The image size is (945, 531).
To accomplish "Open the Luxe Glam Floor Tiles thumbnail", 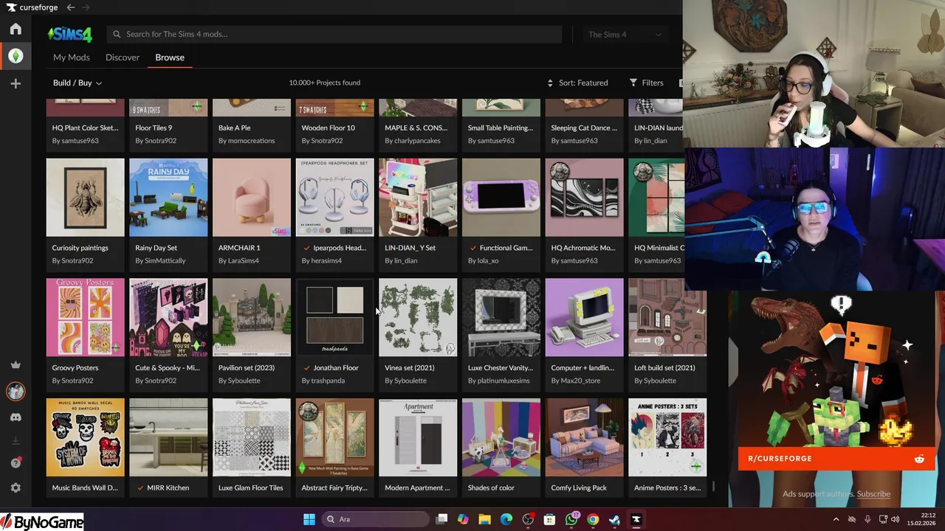I will point(252,437).
